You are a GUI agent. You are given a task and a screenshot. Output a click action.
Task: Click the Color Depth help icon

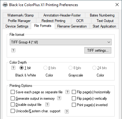13,68
